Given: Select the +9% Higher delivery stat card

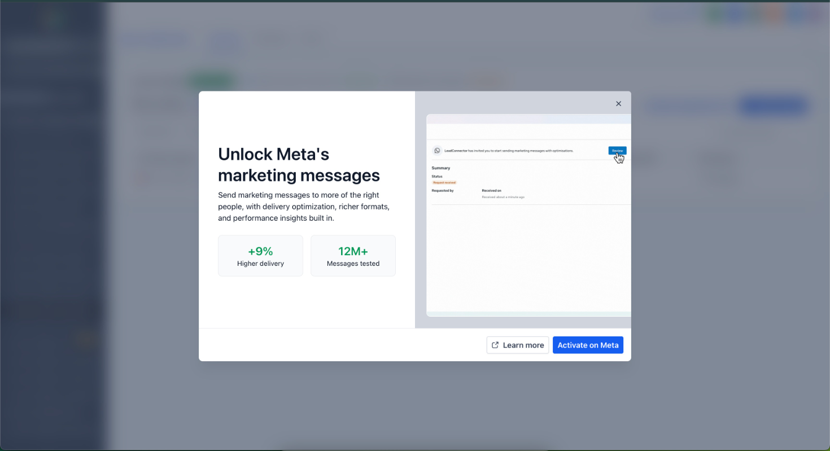Looking at the screenshot, I should point(260,256).
